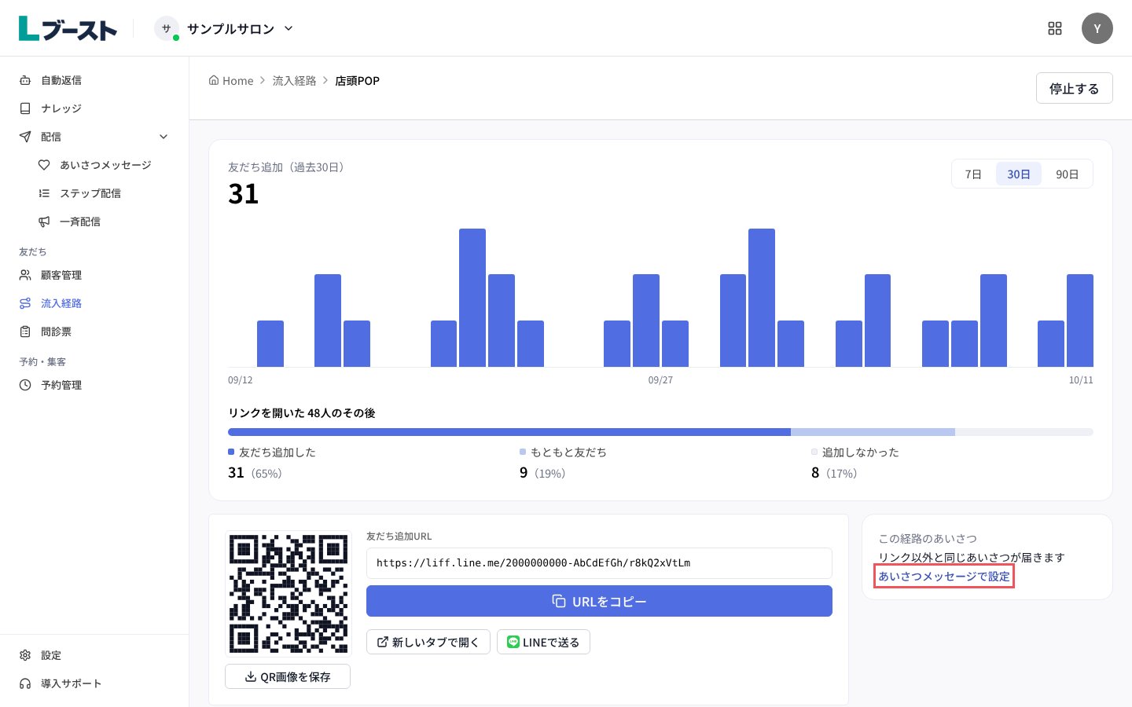1132x707 pixels.
Task: Click the 追加しなかった legend swatch
Action: [x=814, y=452]
